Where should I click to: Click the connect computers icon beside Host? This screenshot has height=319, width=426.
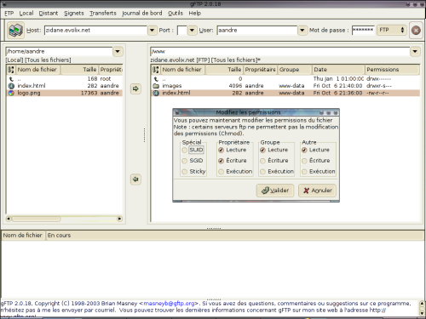tap(15, 30)
